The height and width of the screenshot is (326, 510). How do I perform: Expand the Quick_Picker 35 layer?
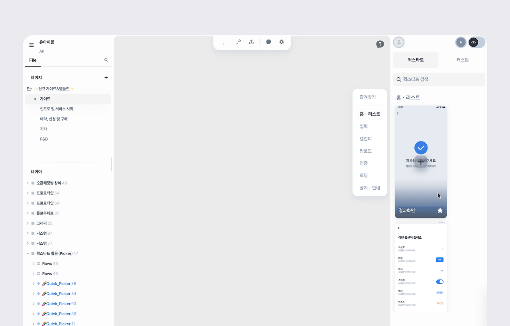point(33,284)
